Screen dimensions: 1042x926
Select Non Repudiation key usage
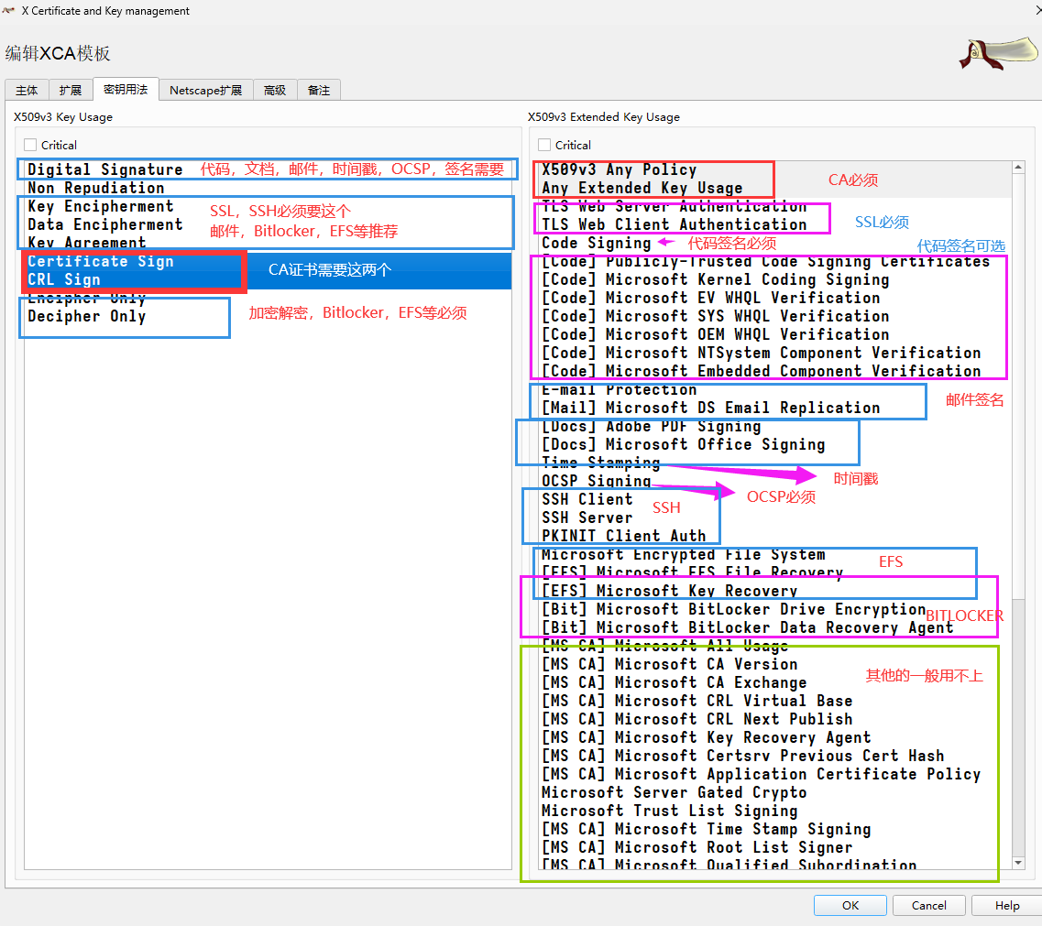(95, 188)
